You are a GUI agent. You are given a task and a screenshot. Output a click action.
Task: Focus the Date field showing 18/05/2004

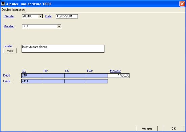[67, 16]
